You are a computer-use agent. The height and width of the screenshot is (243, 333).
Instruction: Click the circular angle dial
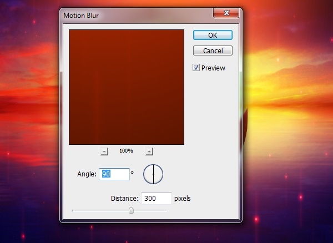[153, 174]
